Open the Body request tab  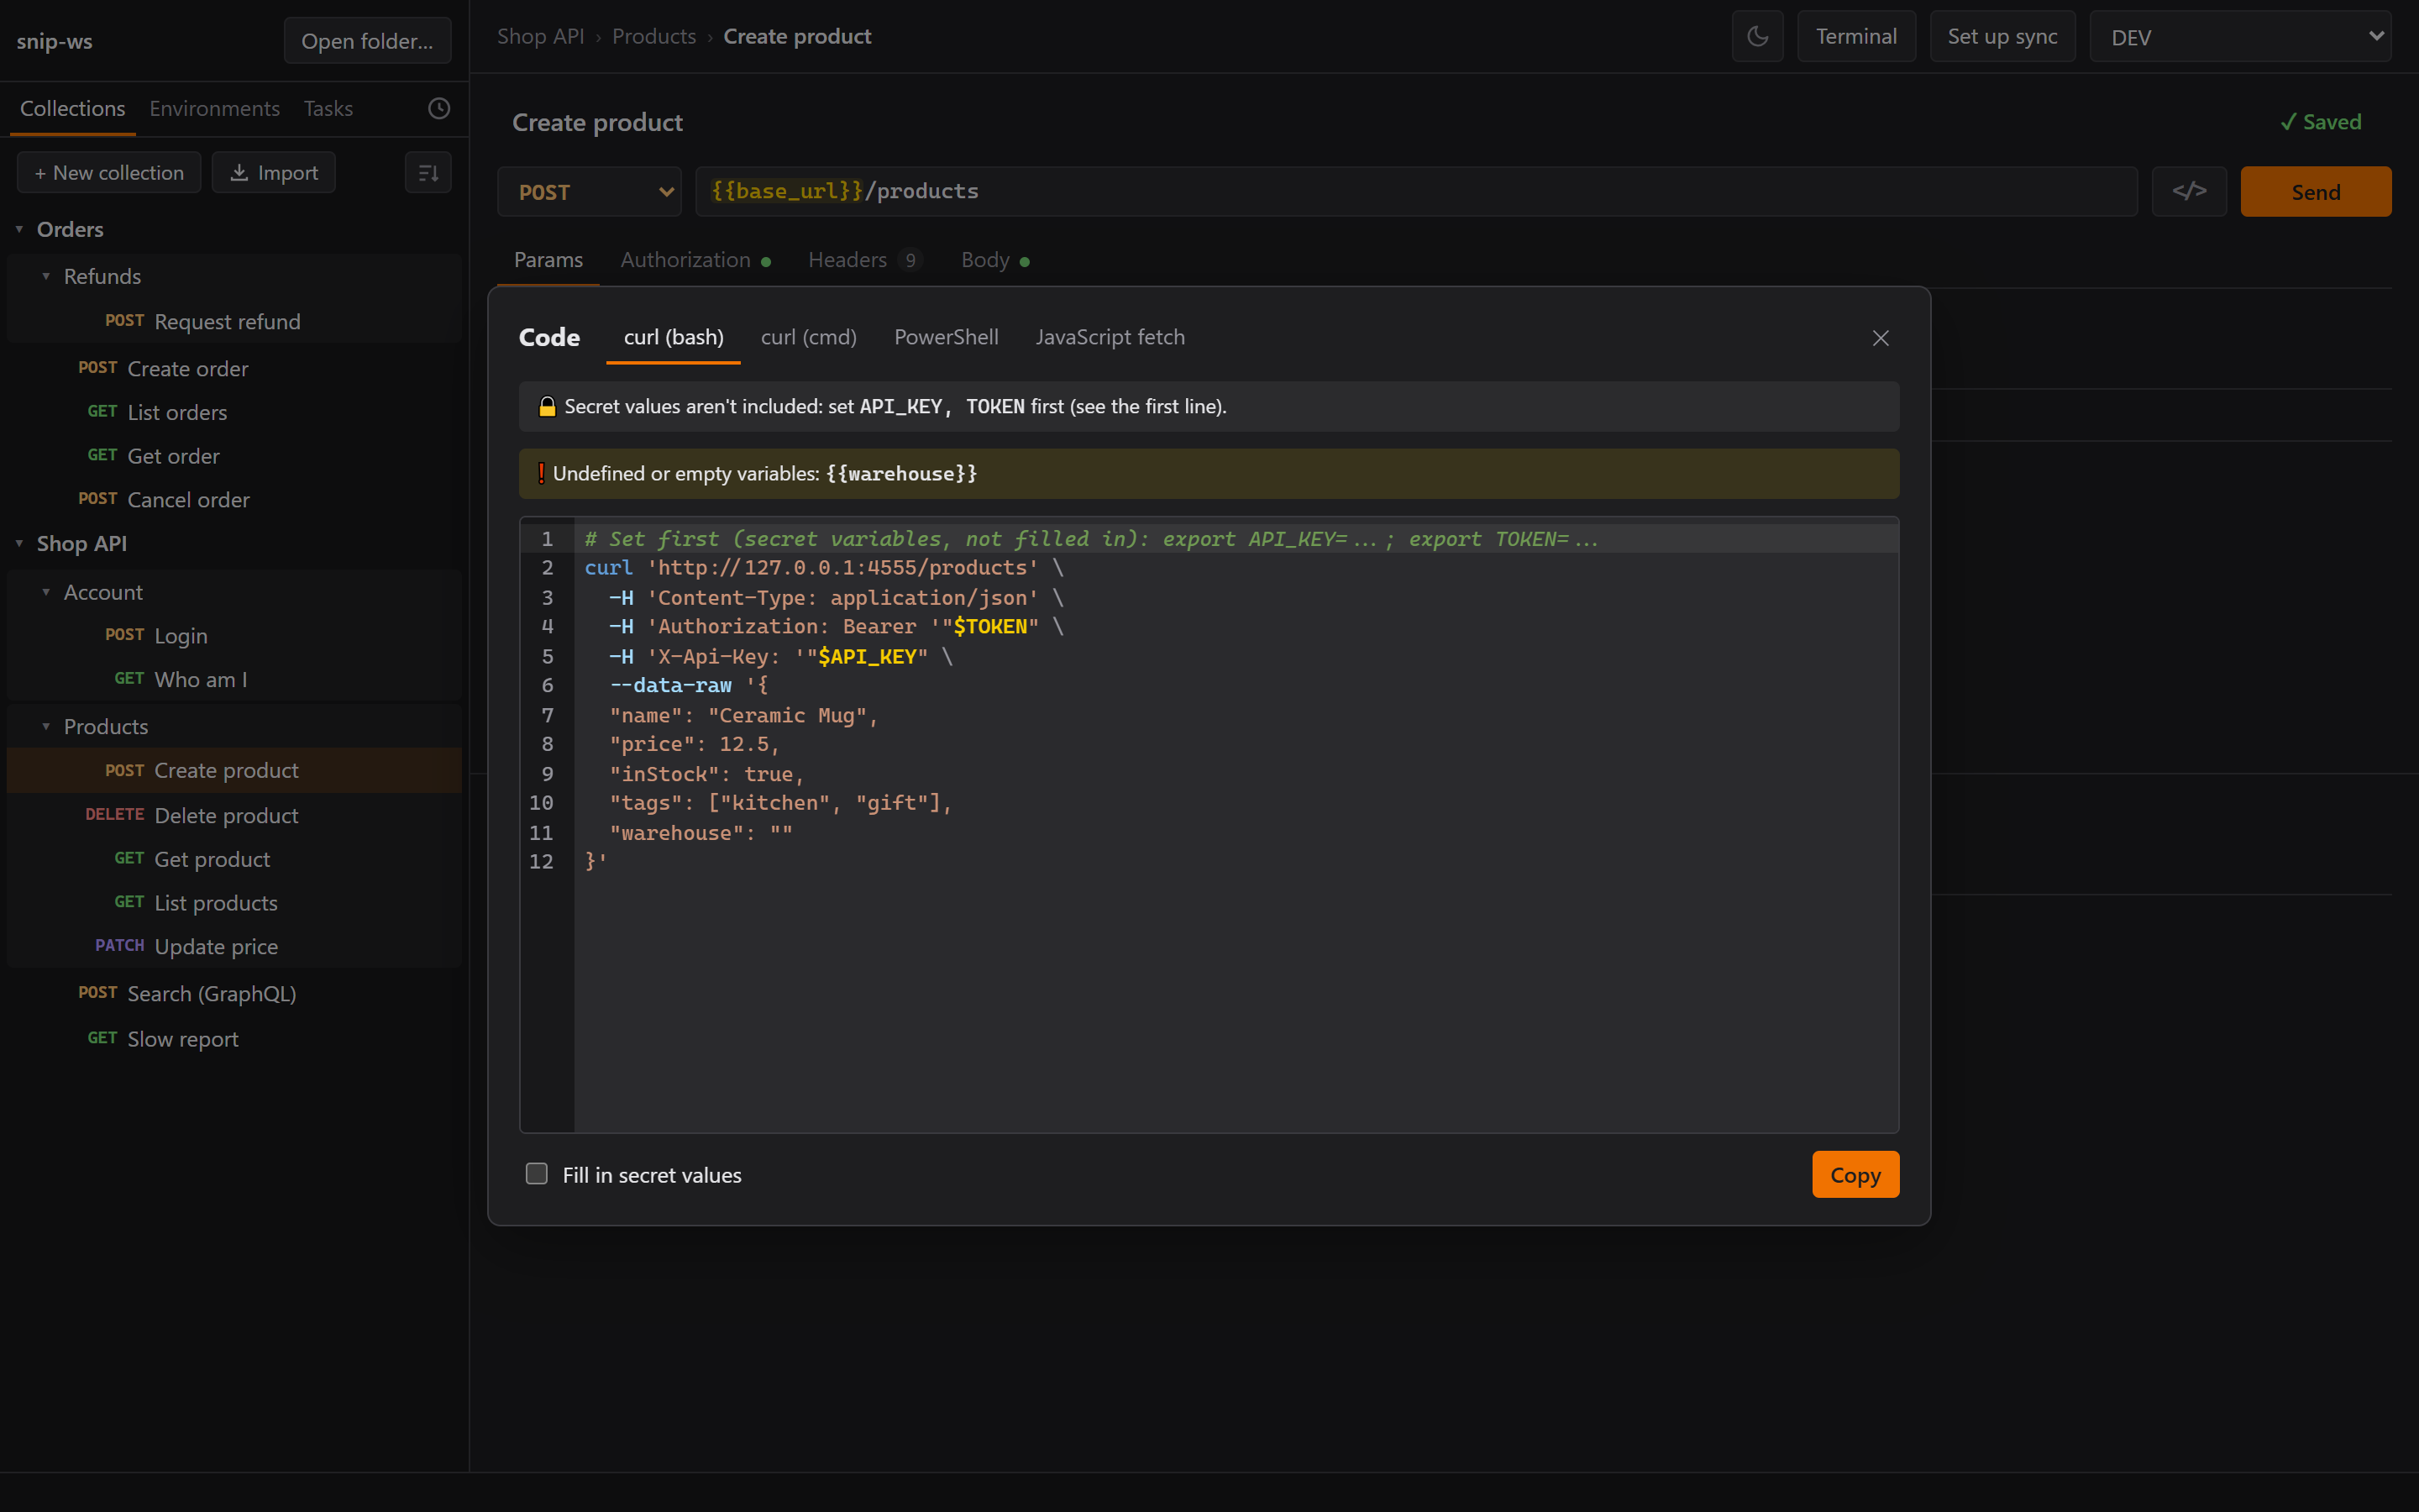click(994, 260)
